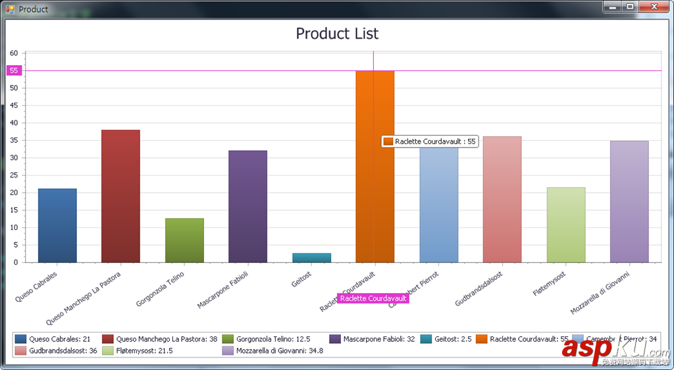Click the Queso Cabrales blue bar
This screenshot has height=370, width=674.
pos(57,226)
